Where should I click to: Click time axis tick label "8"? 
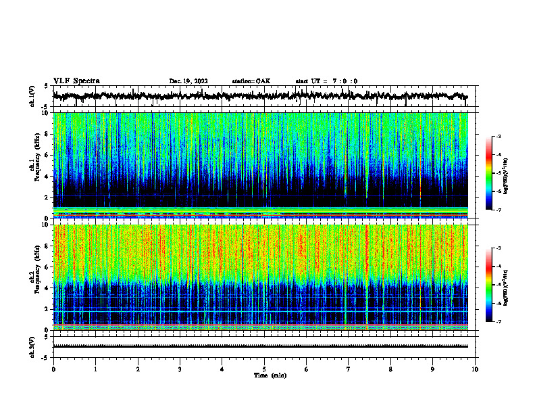click(x=390, y=369)
